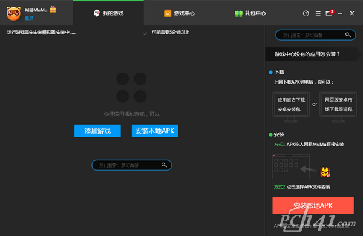The height and width of the screenshot is (236, 363).
Task: Click the 安装 section heading
Action: (x=279, y=134)
